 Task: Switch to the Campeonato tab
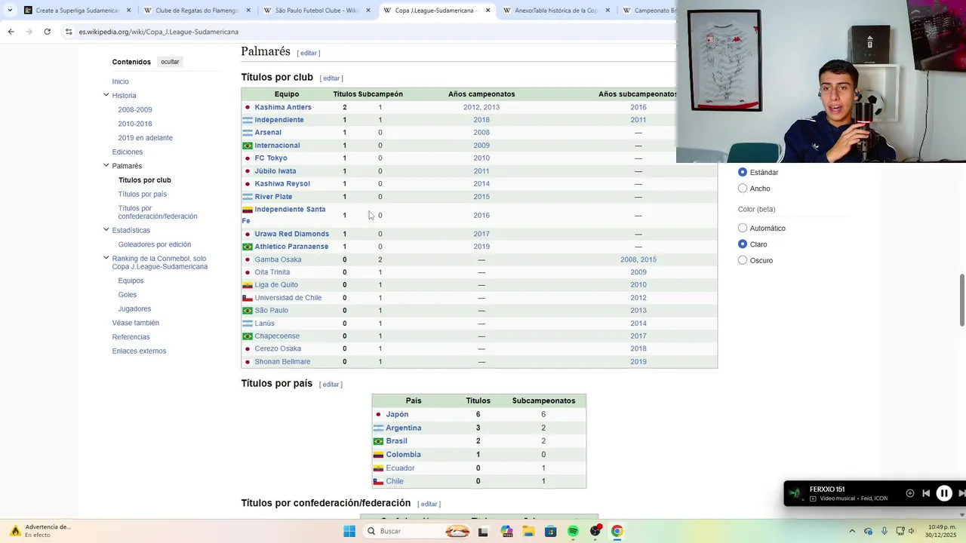pos(649,11)
